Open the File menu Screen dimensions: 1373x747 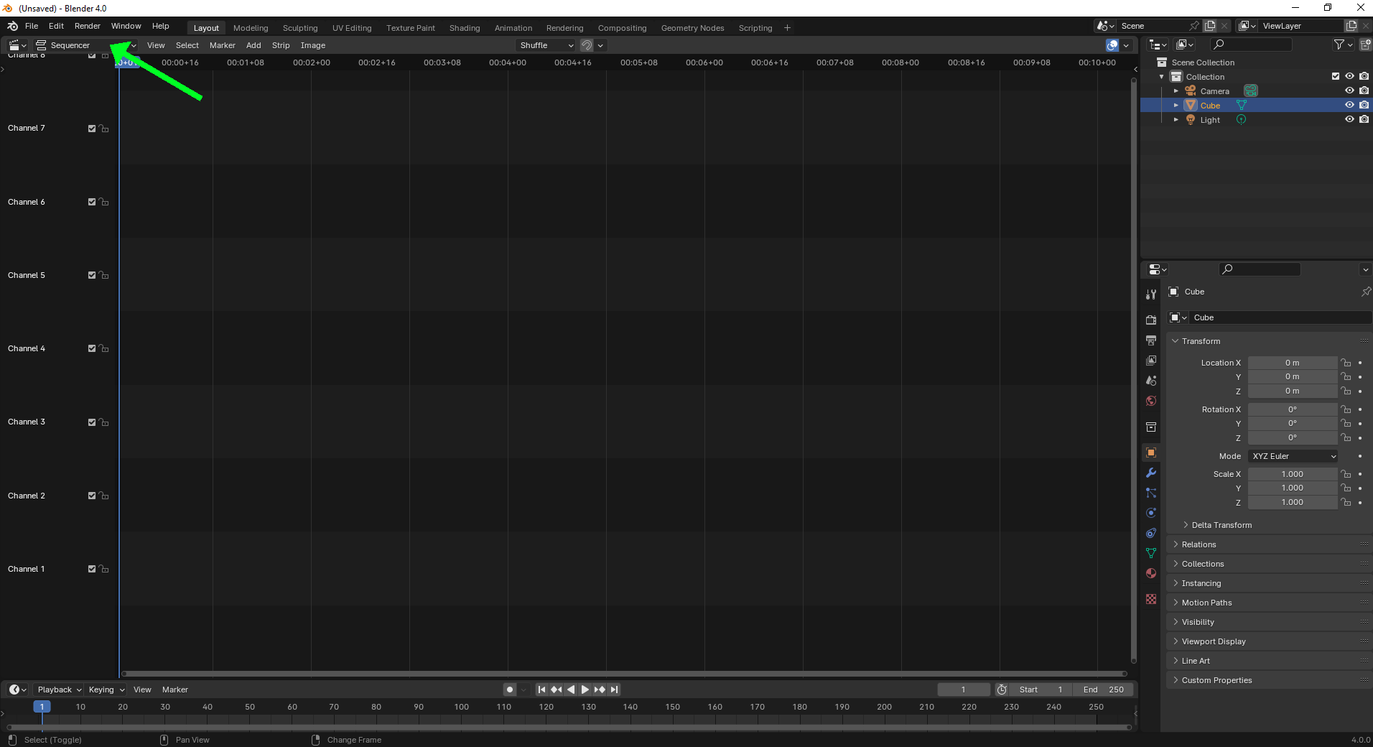point(32,26)
